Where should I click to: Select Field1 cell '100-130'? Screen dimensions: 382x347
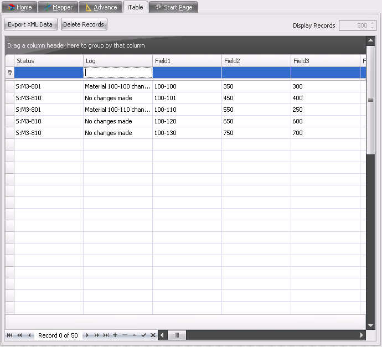point(187,133)
